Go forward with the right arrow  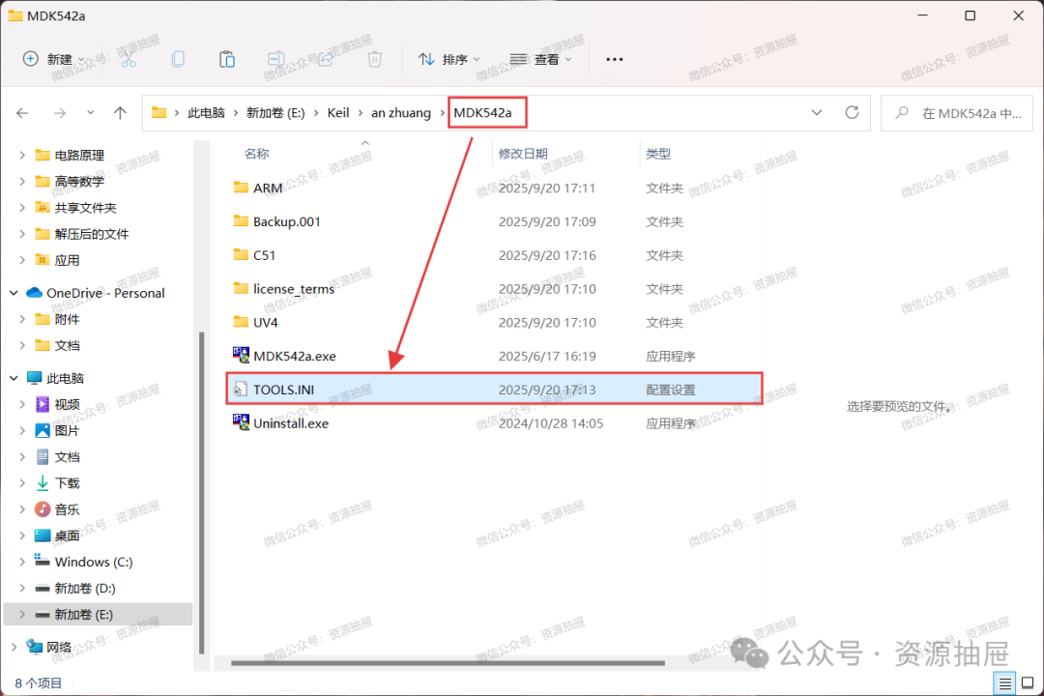pos(60,113)
